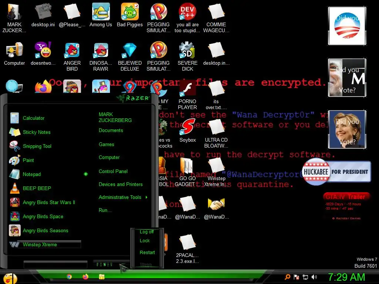This screenshot has width=379, height=284.
Task: Open Games in the Start menu
Action: pos(106,145)
